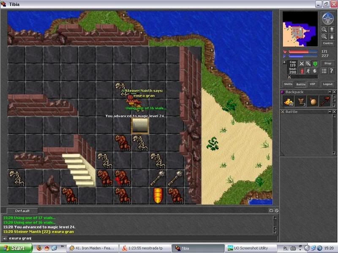Select the red wand item in the backpack
Viewport: 338px width, 253px height.
(x=325, y=101)
